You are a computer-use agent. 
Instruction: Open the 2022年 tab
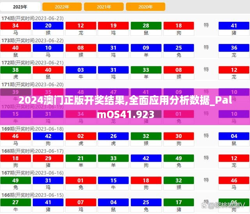[62, 7]
